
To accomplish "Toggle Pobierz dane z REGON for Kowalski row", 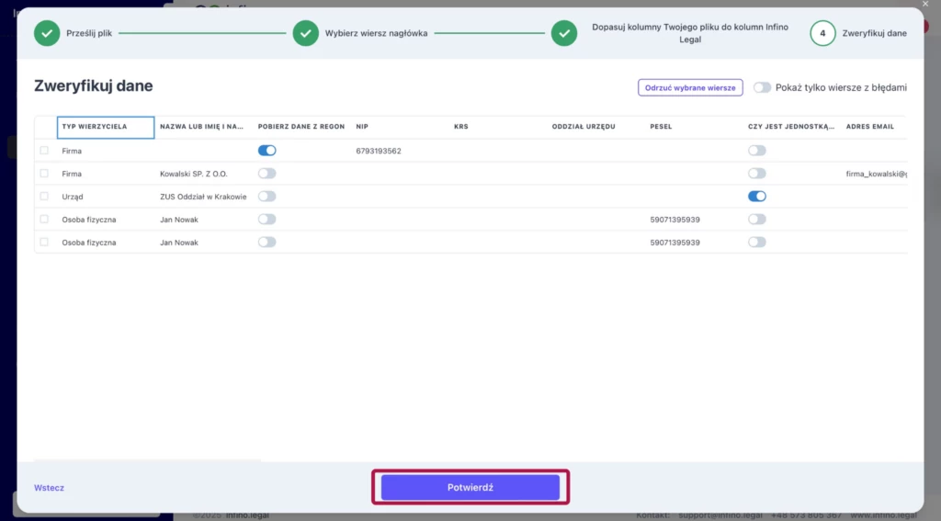I will click(x=266, y=174).
